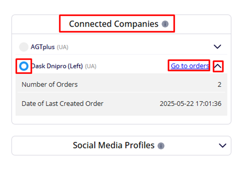Click the Dask Dnipro (Left) company name

(x=57, y=66)
